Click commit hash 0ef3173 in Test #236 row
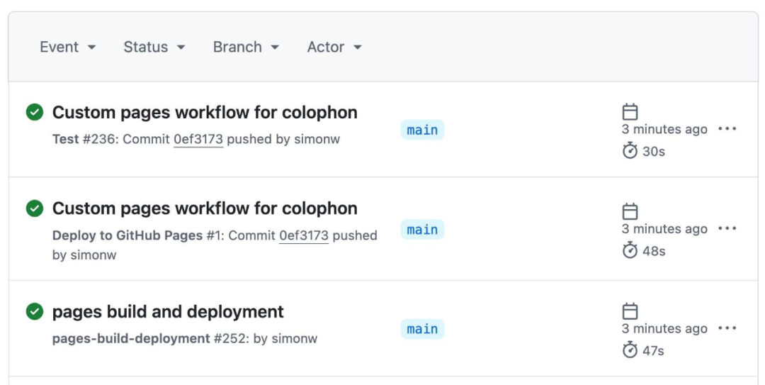This screenshot has height=385, width=765. (198, 139)
